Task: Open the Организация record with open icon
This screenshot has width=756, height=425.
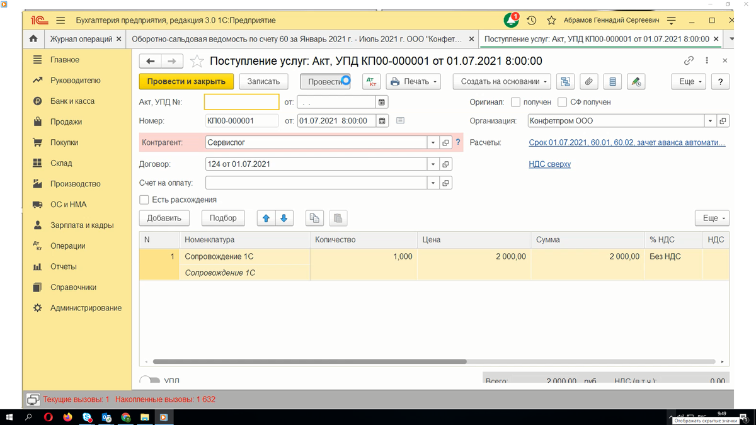Action: pos(723,121)
